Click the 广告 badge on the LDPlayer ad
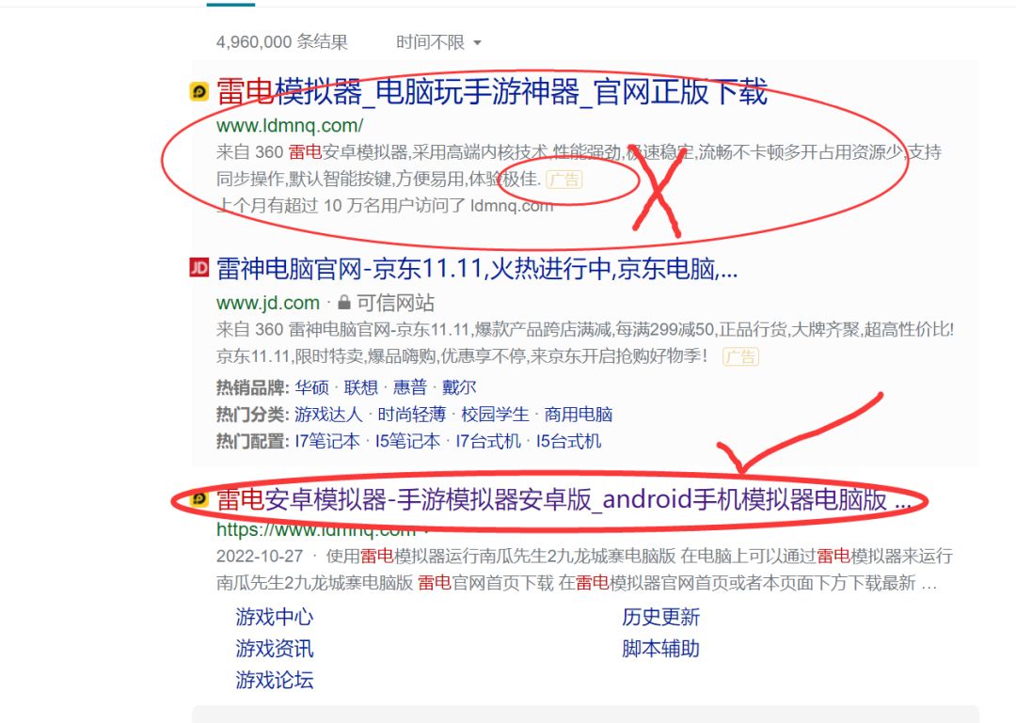This screenshot has width=1016, height=723. point(564,180)
